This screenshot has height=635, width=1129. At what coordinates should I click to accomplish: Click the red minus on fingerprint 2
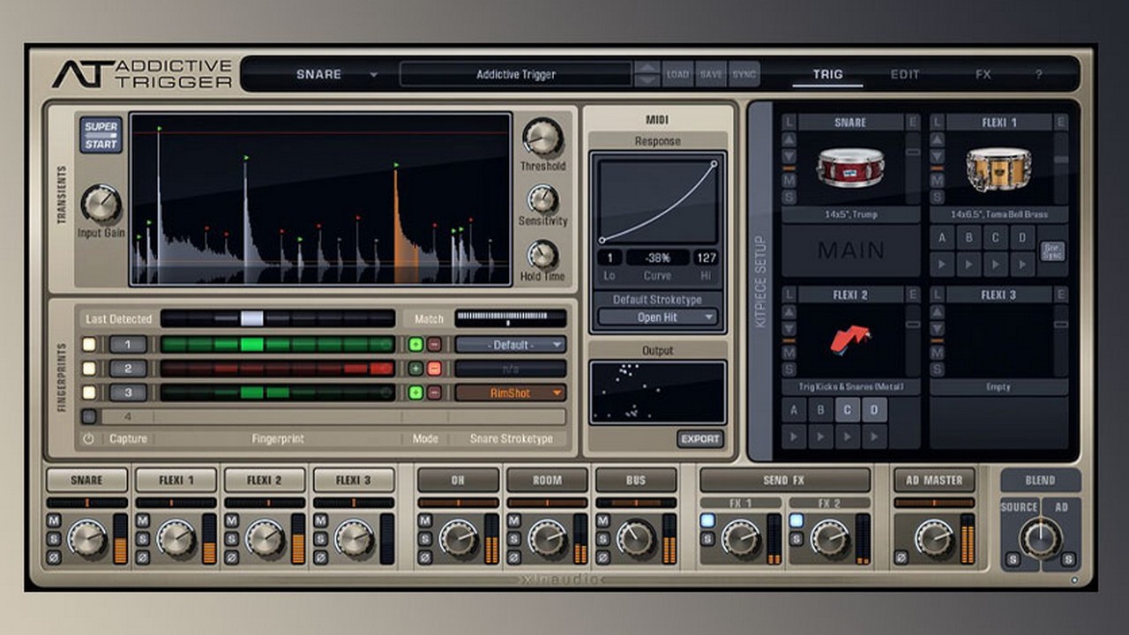(x=434, y=369)
